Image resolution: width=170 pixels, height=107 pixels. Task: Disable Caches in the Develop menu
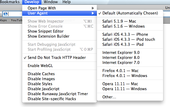click(x=41, y=74)
